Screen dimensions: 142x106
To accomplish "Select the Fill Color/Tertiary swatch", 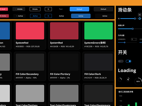I will point(64,62).
